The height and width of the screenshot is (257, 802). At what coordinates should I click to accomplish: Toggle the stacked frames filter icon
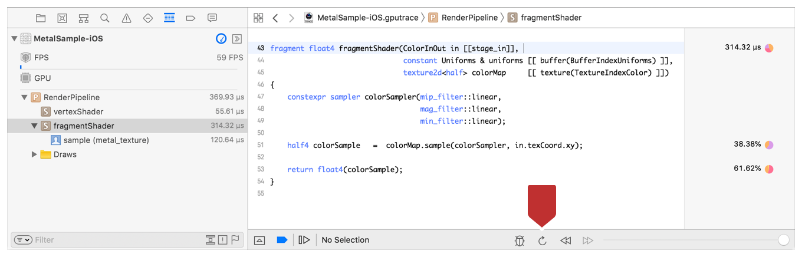pos(210,240)
